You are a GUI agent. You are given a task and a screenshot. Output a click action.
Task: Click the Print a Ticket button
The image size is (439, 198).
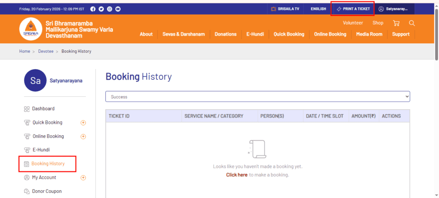tap(352, 9)
